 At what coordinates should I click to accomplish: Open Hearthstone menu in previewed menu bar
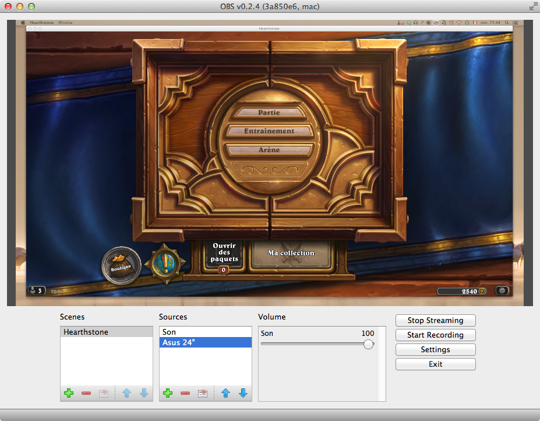(x=42, y=23)
